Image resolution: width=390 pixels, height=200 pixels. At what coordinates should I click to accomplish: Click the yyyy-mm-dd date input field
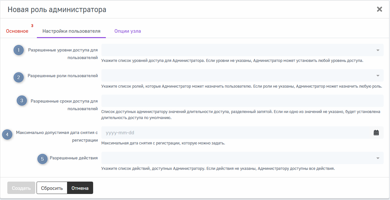(235, 133)
